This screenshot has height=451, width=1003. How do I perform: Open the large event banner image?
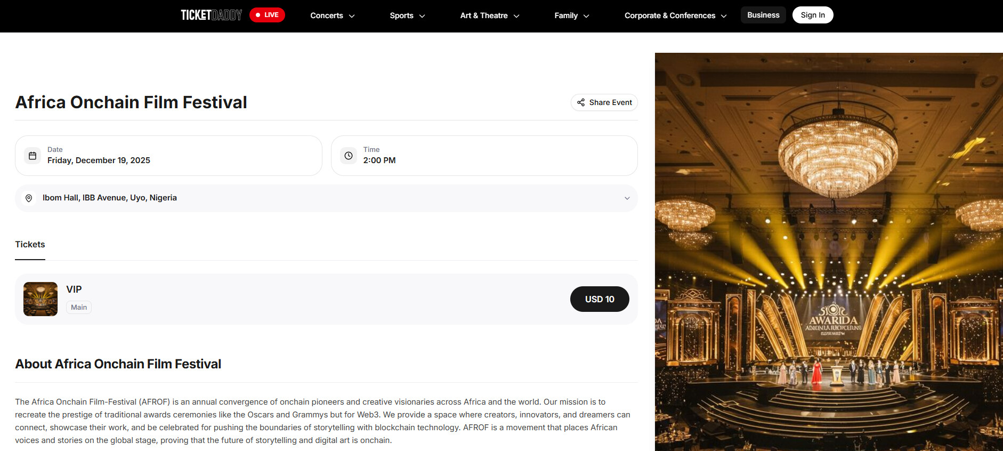coord(829,252)
